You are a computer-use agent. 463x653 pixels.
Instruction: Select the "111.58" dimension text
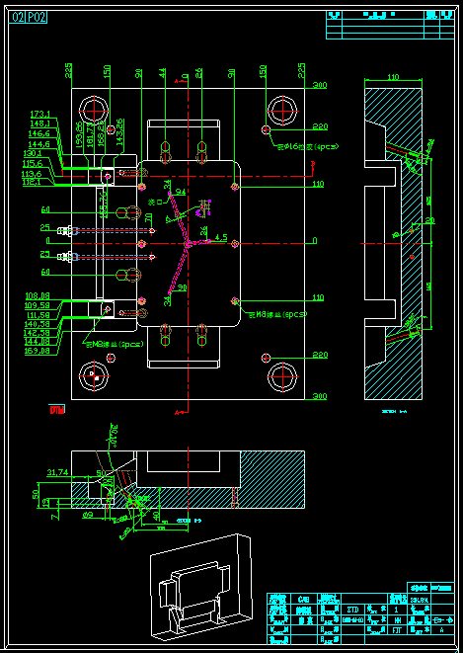[x=38, y=314]
